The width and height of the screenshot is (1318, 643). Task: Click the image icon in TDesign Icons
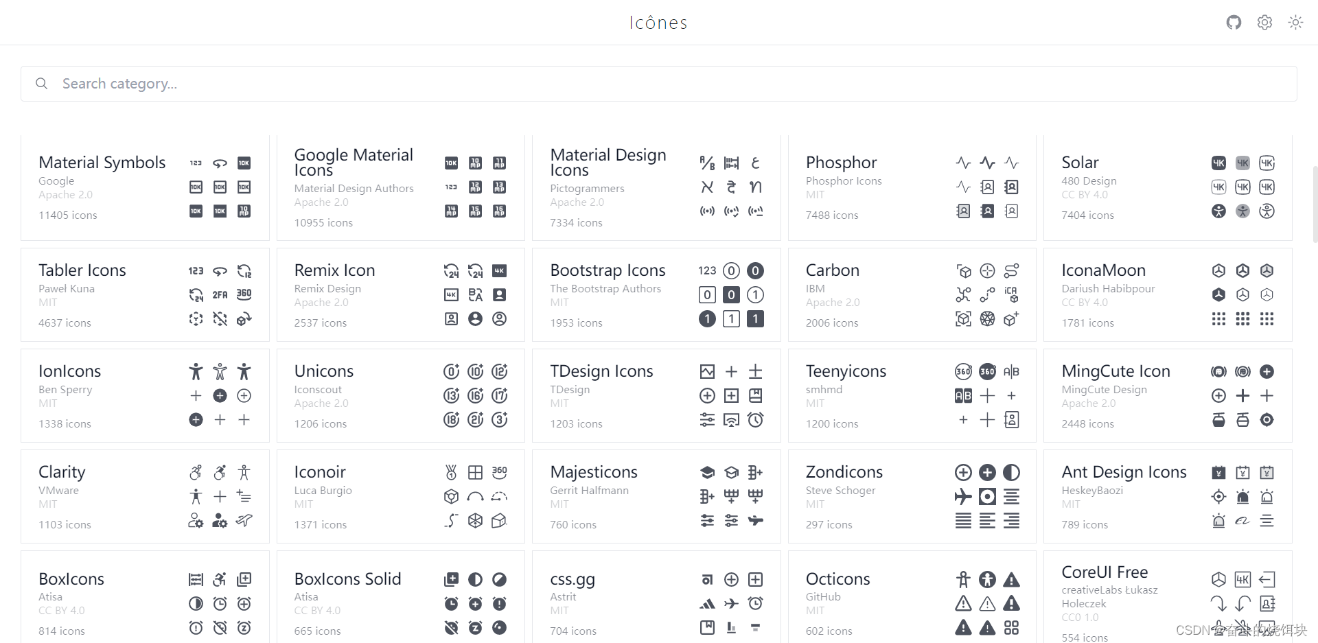click(707, 372)
